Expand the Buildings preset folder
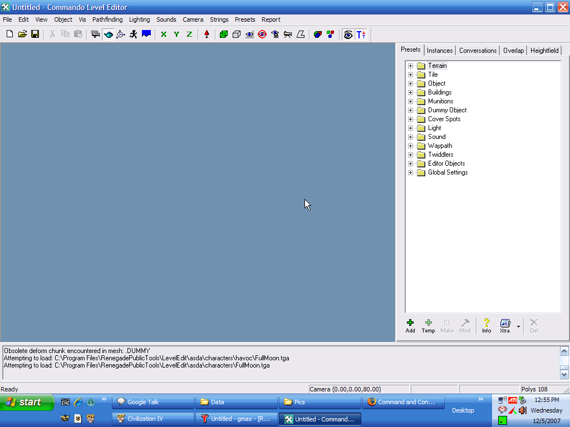Image resolution: width=570 pixels, height=427 pixels. coord(411,92)
